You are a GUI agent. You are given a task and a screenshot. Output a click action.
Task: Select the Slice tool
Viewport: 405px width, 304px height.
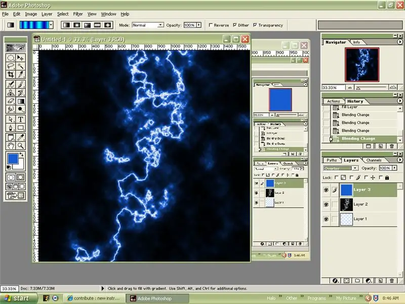click(21, 74)
